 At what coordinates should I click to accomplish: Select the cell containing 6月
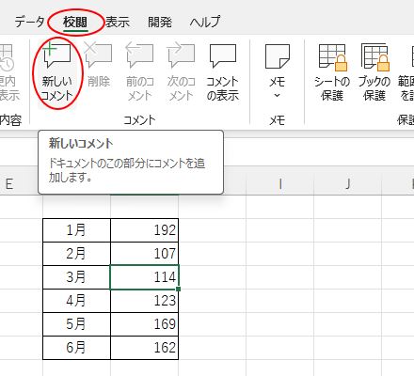point(76,348)
